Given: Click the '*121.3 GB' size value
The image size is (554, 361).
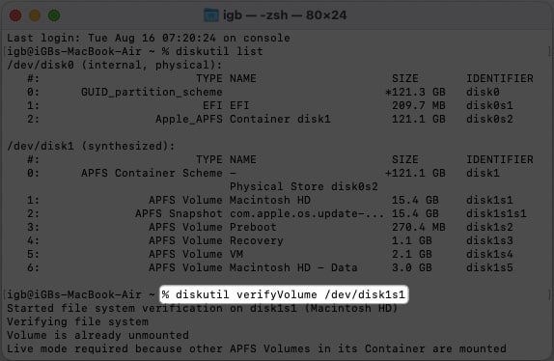Looking at the screenshot, I should click(x=415, y=93).
